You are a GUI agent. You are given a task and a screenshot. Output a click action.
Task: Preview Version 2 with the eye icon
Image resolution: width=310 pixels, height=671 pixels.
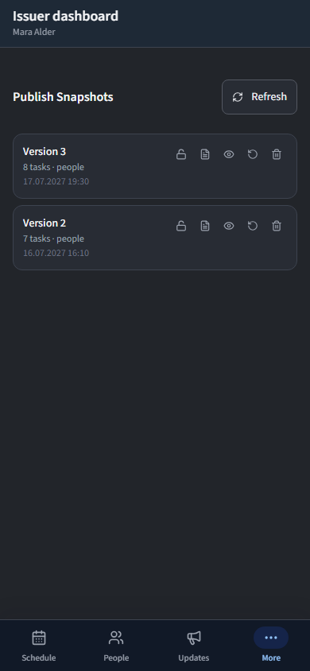[x=229, y=226]
